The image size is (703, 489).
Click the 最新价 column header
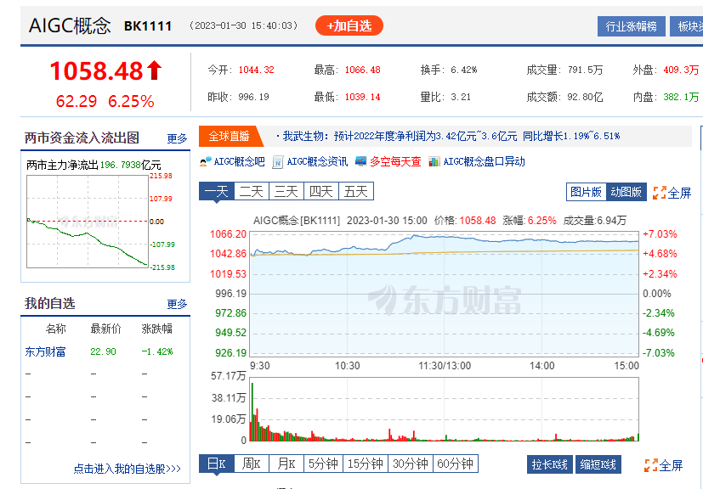[105, 329]
